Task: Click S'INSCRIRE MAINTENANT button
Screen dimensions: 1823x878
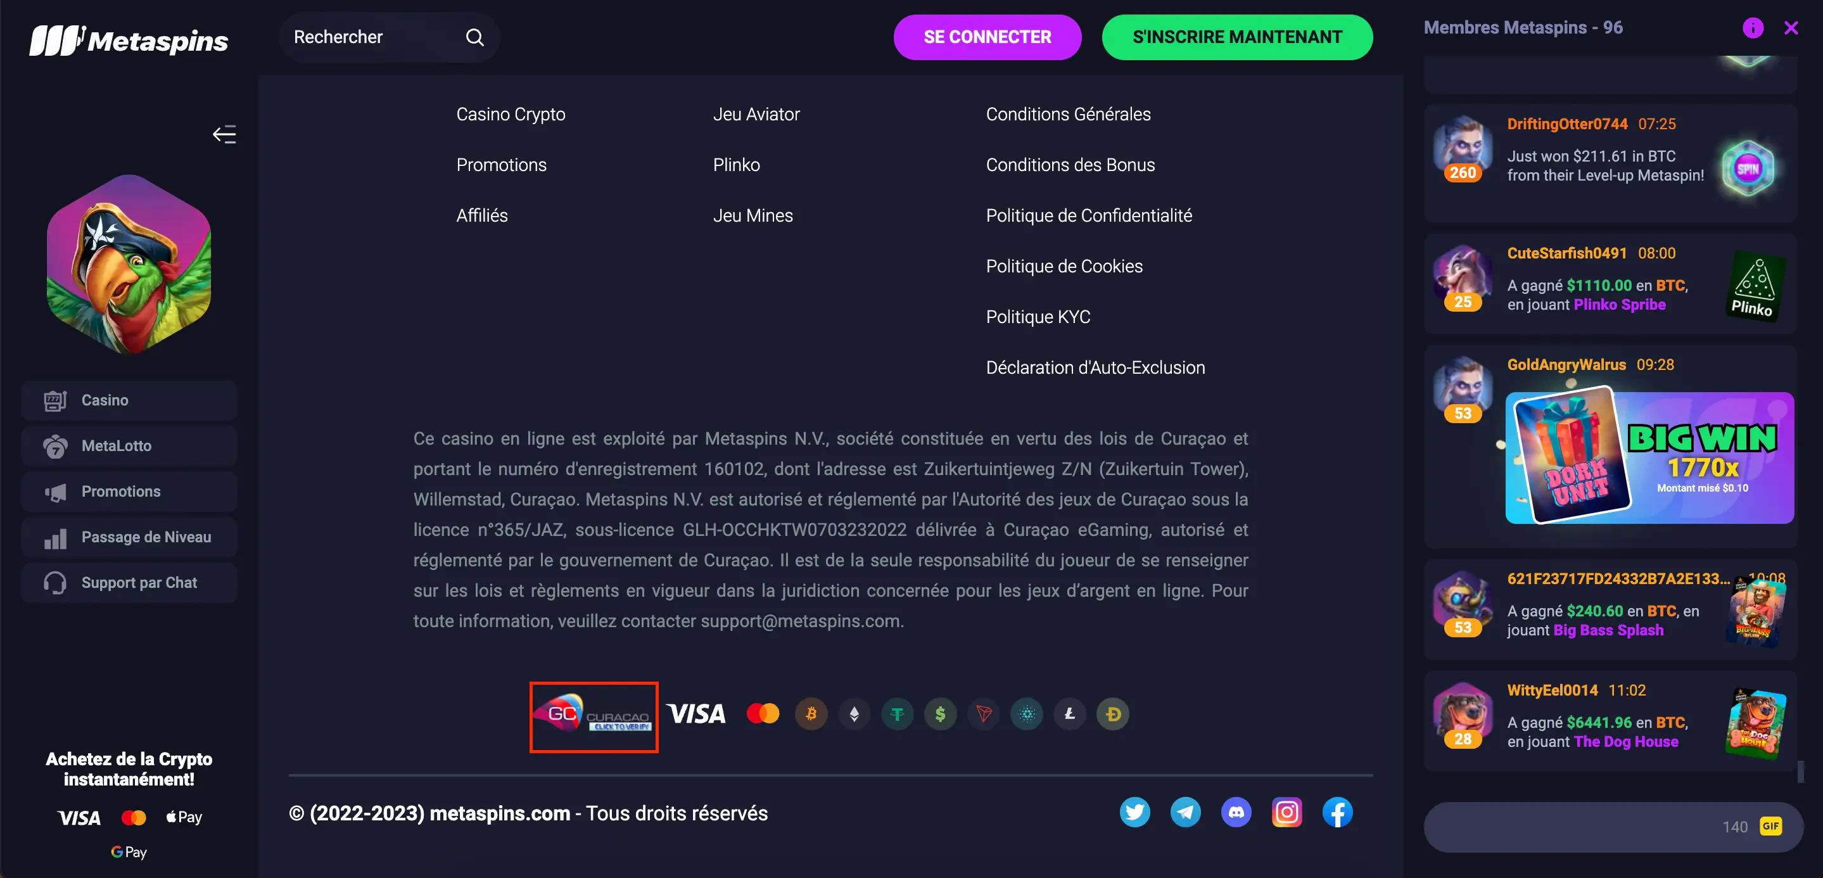Action: point(1237,37)
